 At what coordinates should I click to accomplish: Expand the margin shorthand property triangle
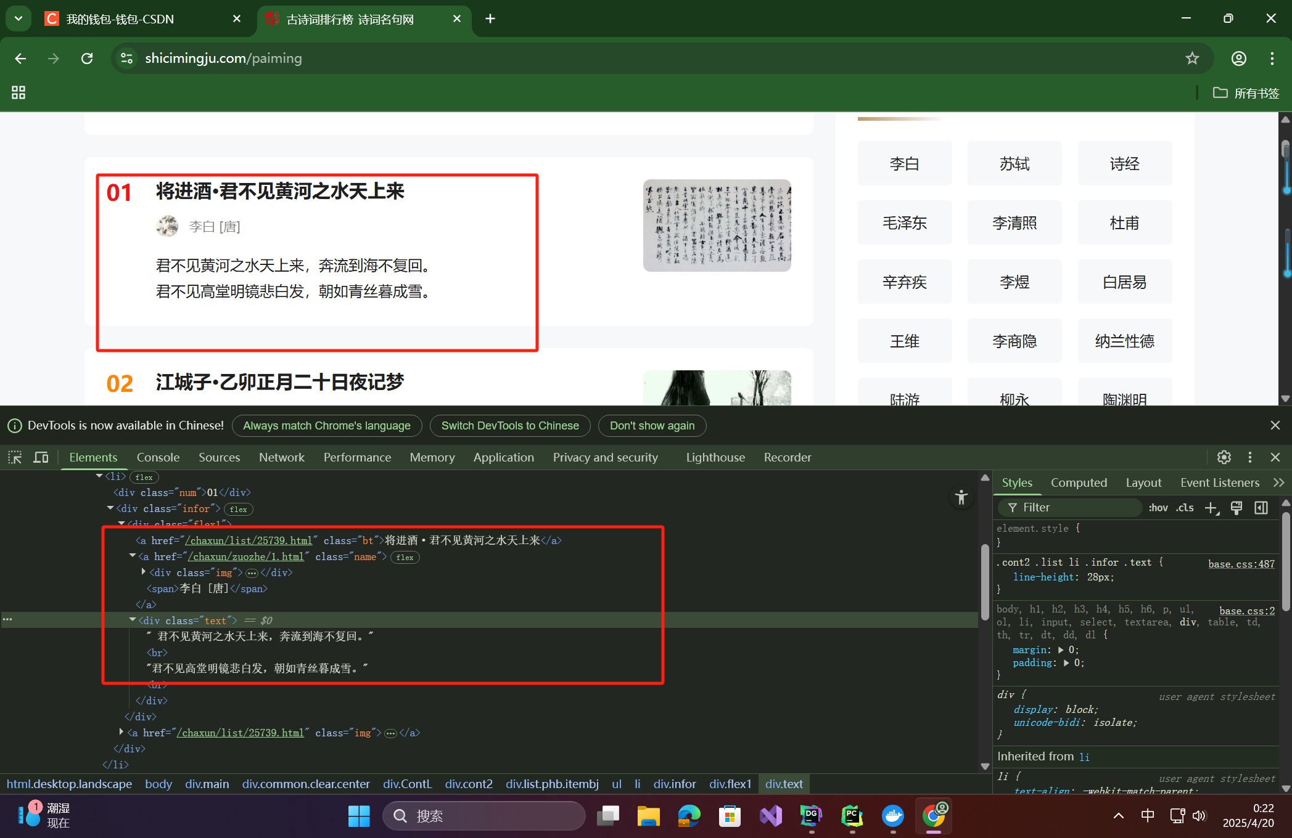tap(1061, 650)
